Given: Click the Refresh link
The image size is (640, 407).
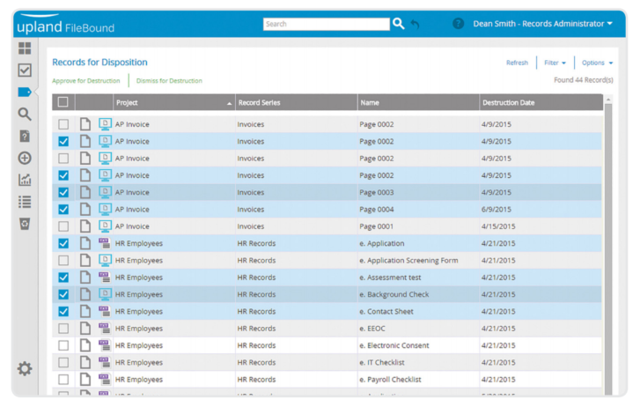Looking at the screenshot, I should tap(517, 63).
